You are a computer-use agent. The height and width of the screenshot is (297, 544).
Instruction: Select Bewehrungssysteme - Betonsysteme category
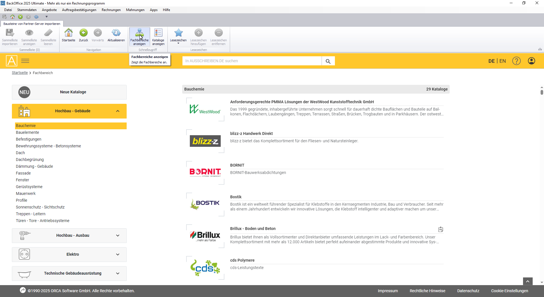[48, 146]
